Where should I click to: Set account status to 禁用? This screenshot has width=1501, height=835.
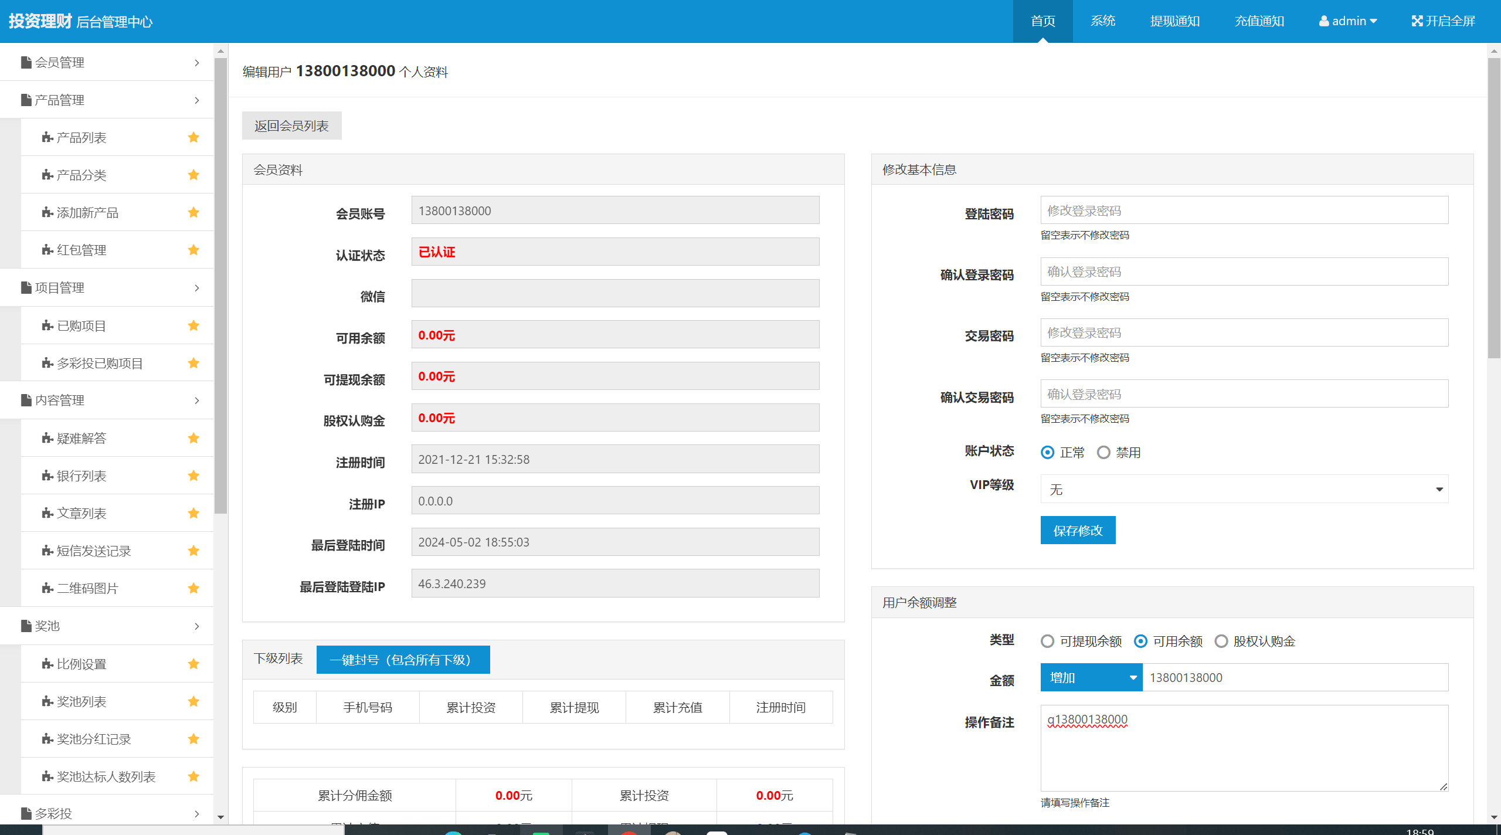(x=1103, y=452)
